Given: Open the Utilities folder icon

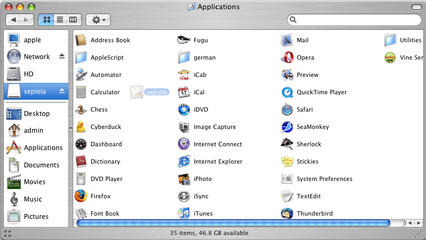Looking at the screenshot, I should click(x=390, y=40).
